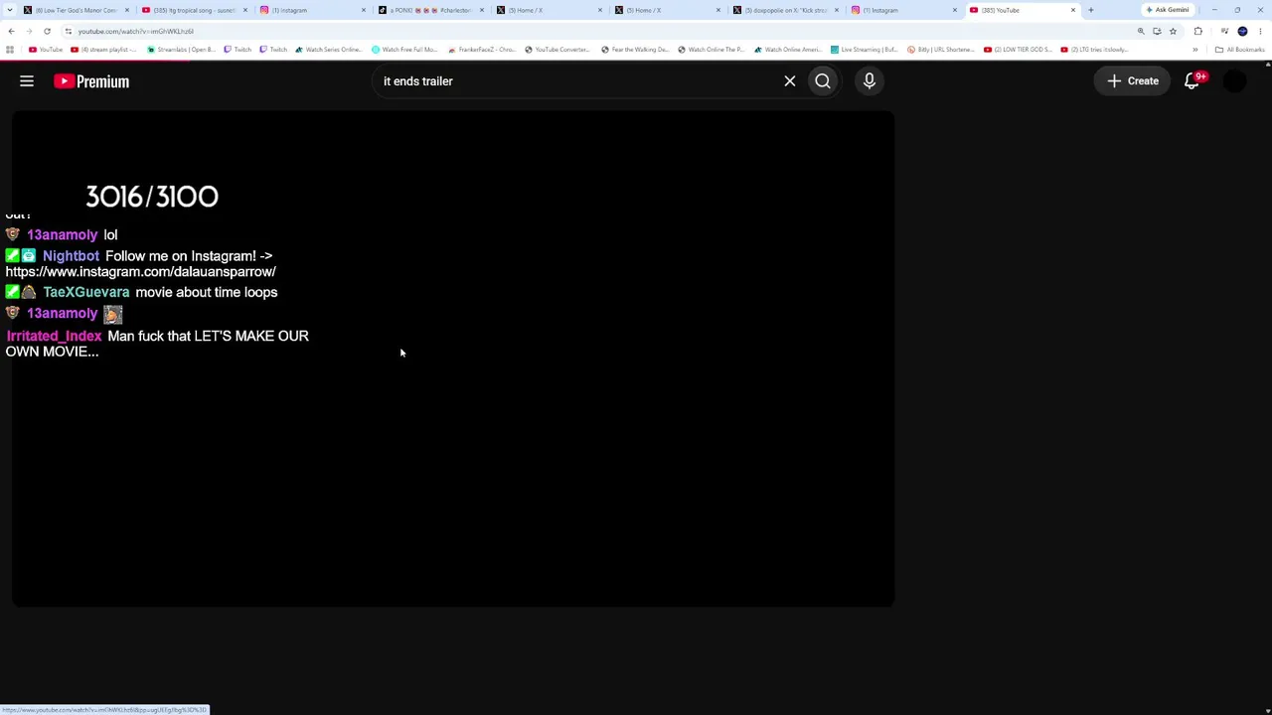Open the tab search dropdown arrow
This screenshot has height=715, width=1272.
point(11,10)
